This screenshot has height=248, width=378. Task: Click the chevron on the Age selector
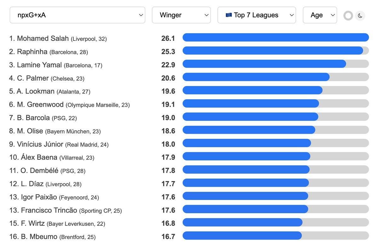pos(332,15)
